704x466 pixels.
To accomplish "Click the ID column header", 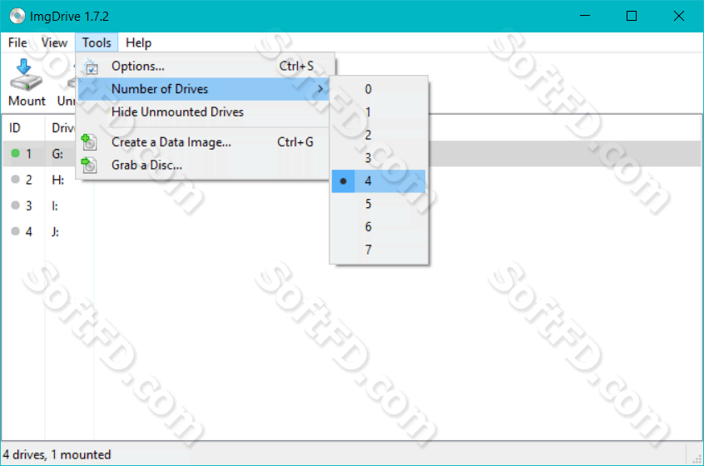I will pos(23,128).
